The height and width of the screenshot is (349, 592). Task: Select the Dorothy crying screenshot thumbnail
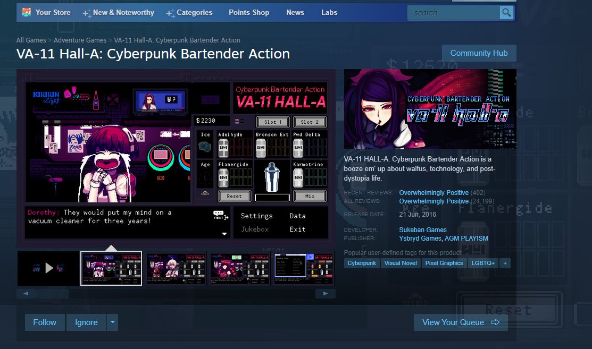click(111, 268)
